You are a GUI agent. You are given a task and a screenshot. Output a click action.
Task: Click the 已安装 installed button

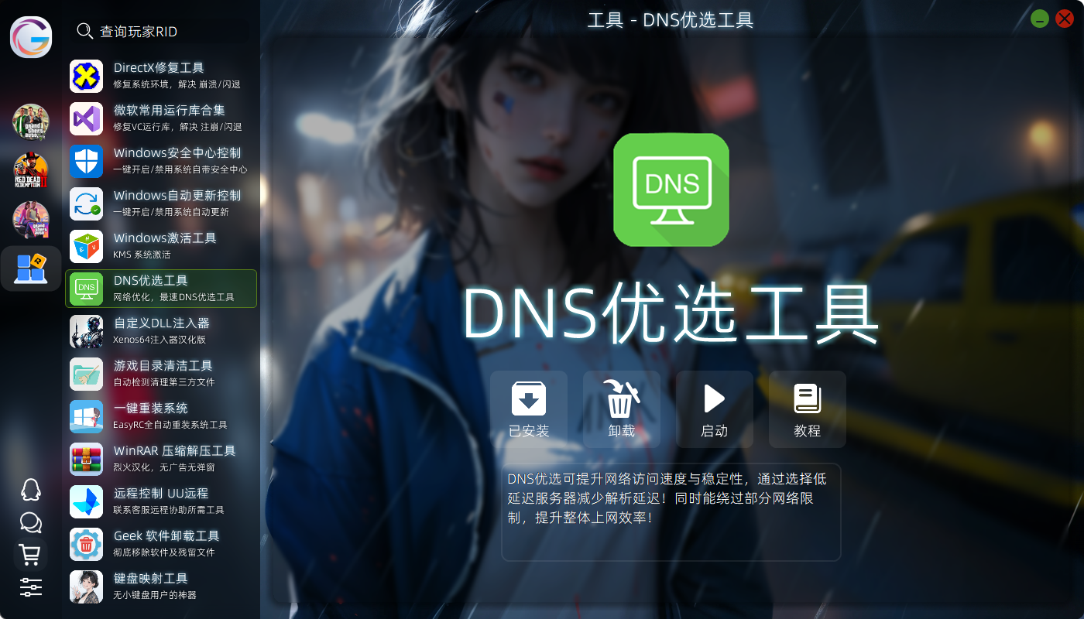529,409
